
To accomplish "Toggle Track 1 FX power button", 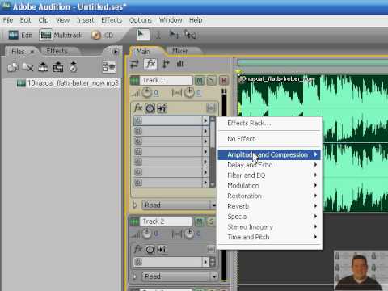I will pyautogui.click(x=150, y=108).
